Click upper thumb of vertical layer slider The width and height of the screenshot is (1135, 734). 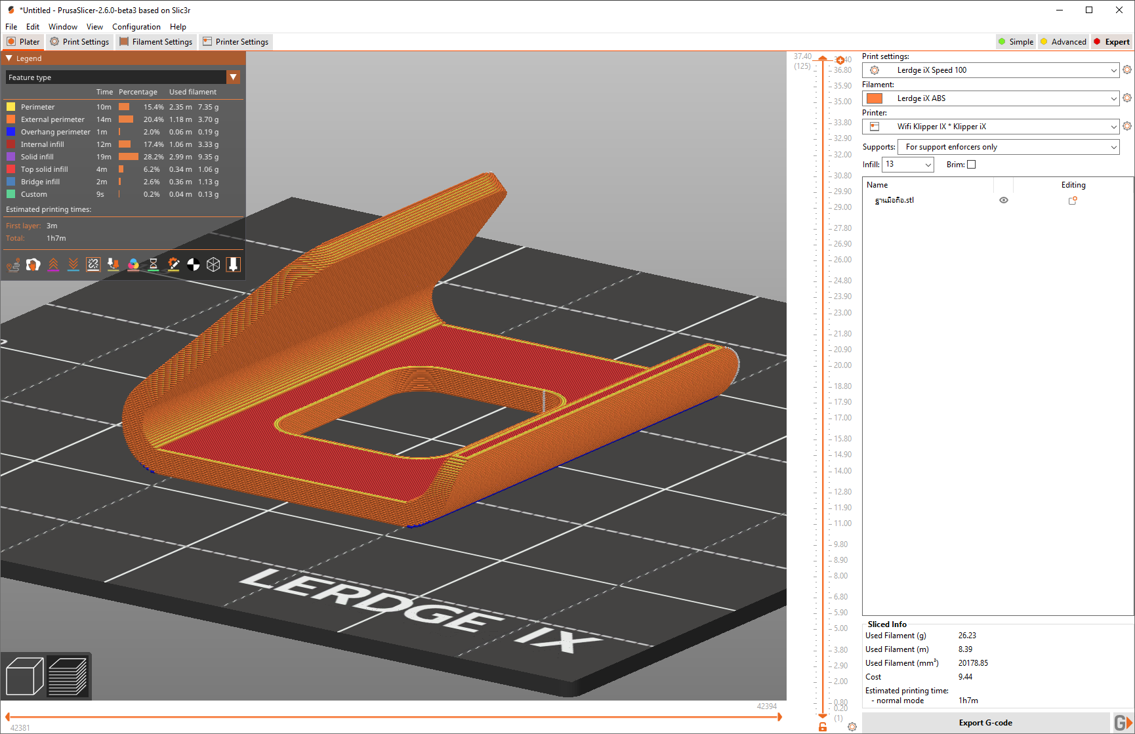pos(823,60)
